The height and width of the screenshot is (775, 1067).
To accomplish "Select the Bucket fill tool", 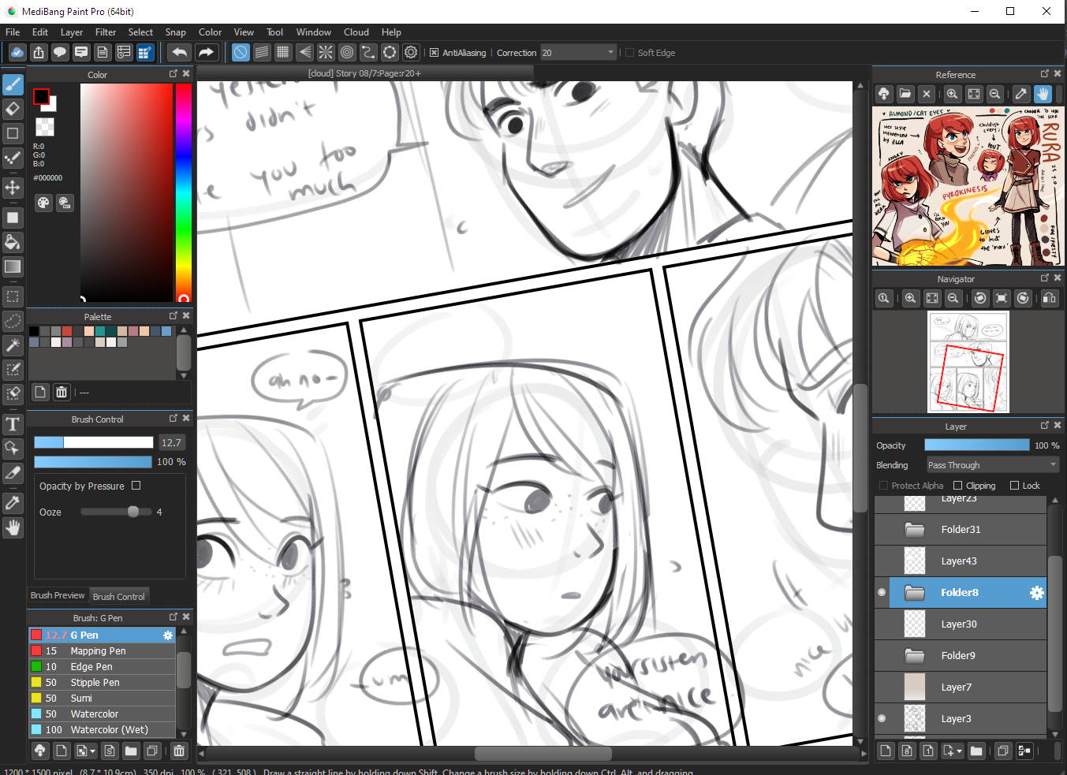I will point(13,241).
